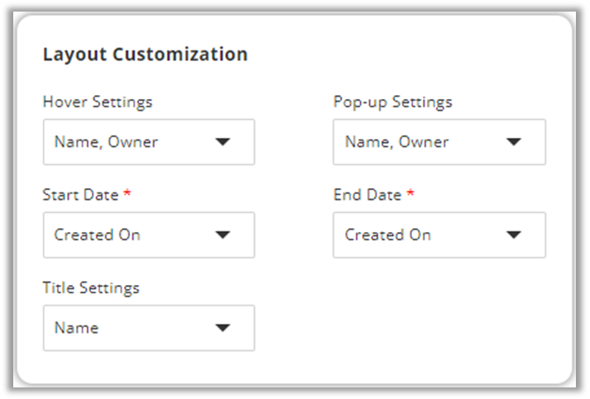Click the End Date dropdown arrow

click(x=513, y=235)
